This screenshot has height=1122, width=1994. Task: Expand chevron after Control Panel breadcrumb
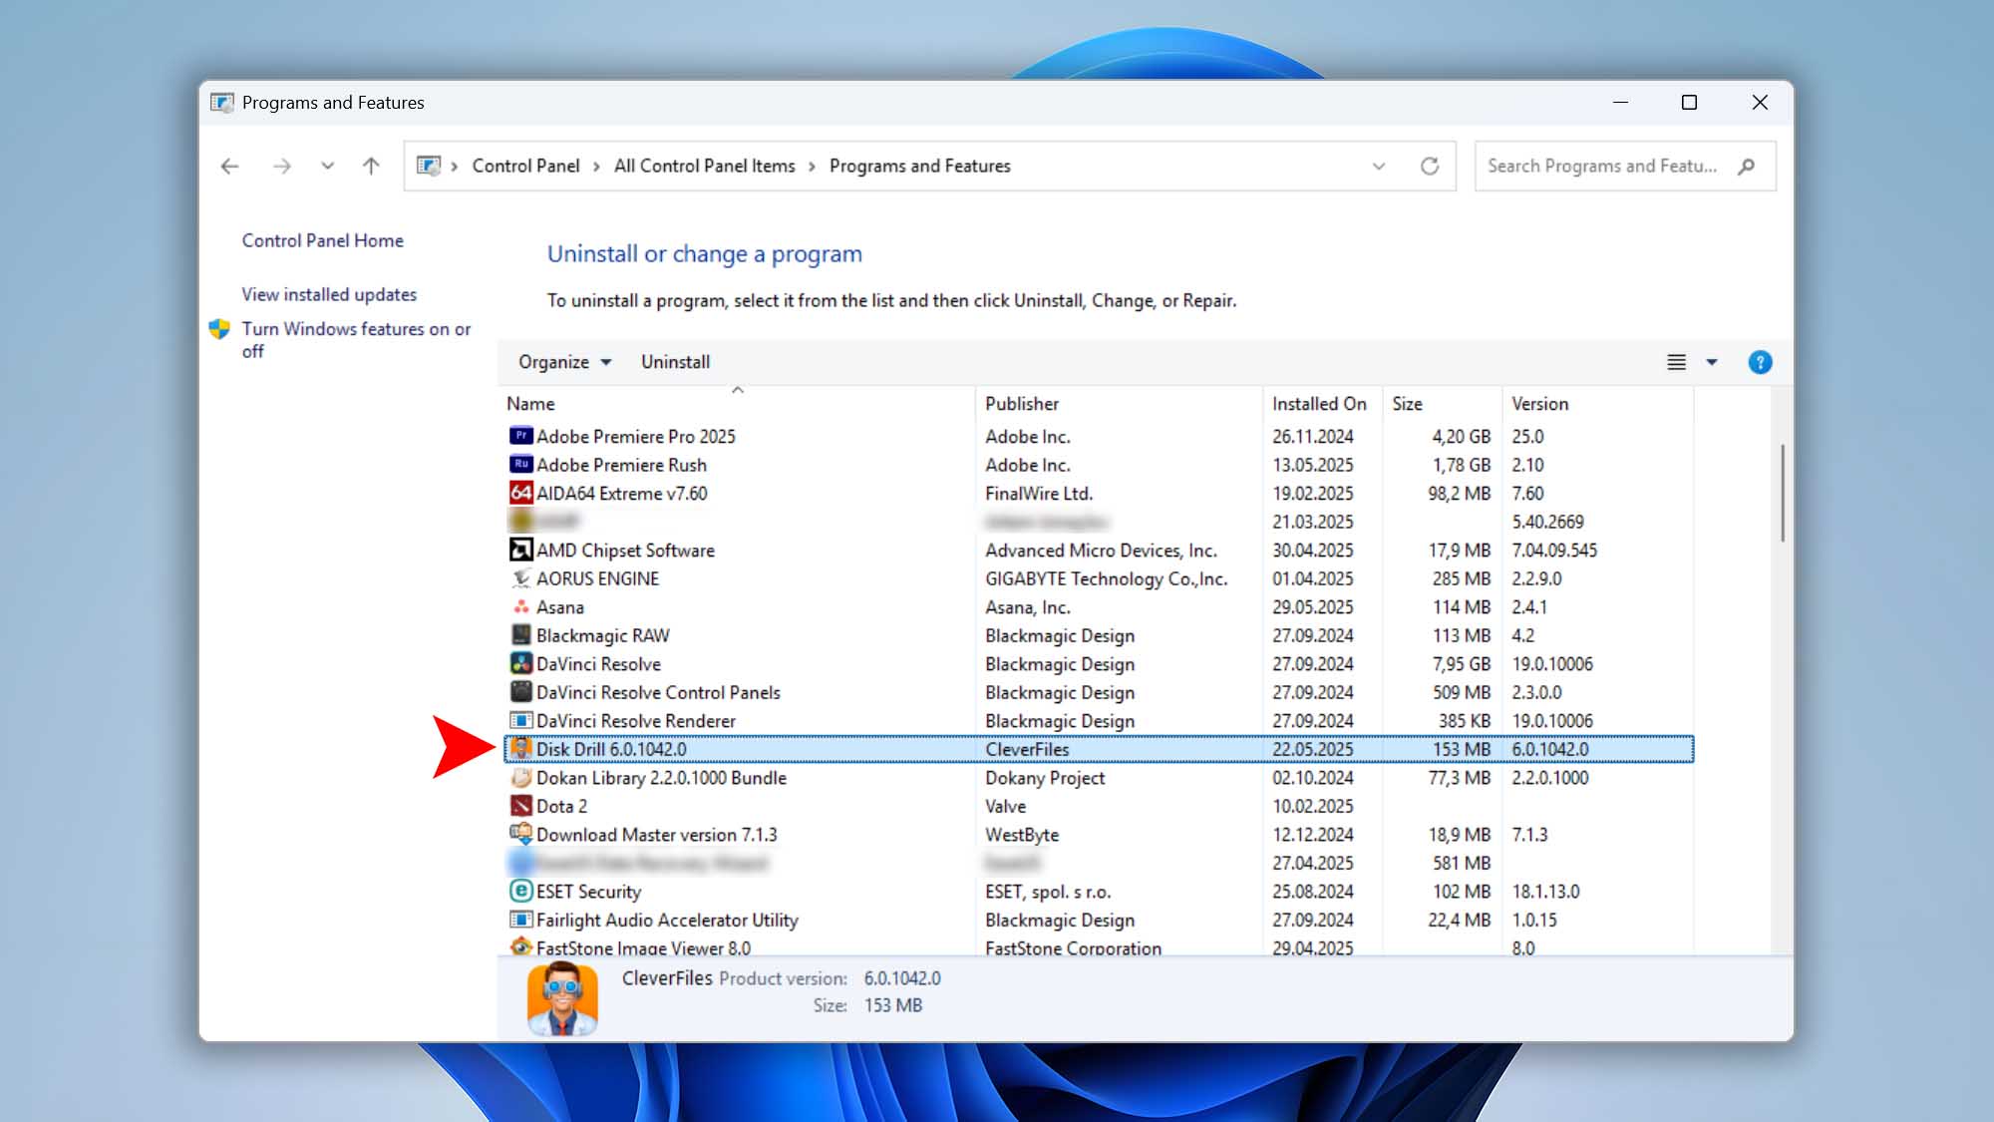(x=596, y=167)
